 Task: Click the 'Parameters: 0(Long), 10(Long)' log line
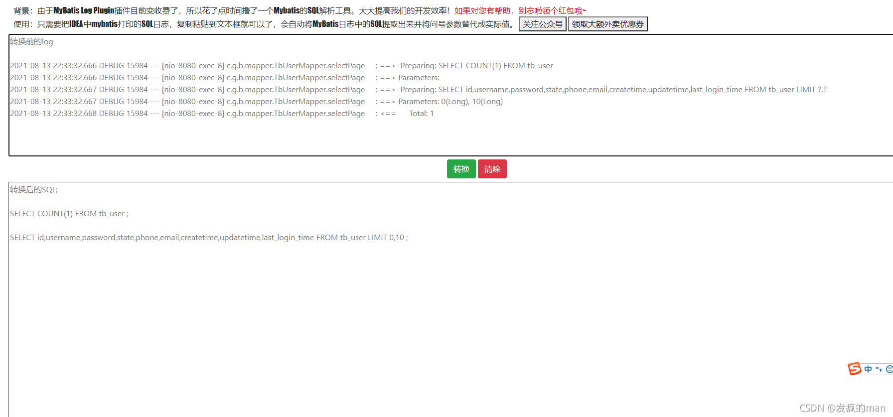click(x=256, y=102)
